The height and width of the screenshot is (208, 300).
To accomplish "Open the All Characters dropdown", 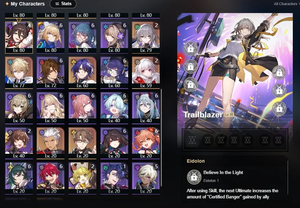I will click(x=286, y=4).
